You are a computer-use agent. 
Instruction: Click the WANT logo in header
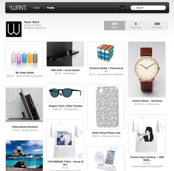point(18,8)
